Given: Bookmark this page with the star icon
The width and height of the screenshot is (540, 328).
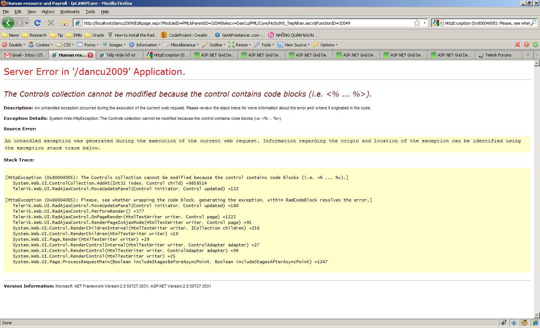Looking at the screenshot, I should (x=417, y=23).
